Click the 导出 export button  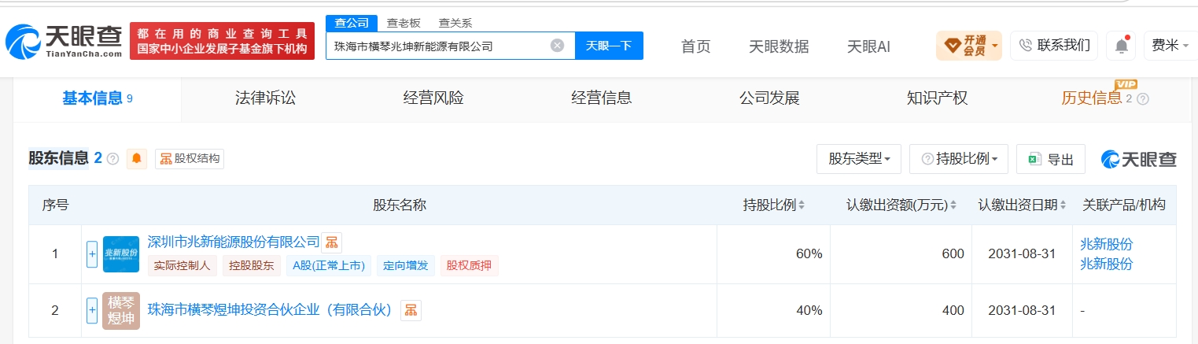(1051, 159)
